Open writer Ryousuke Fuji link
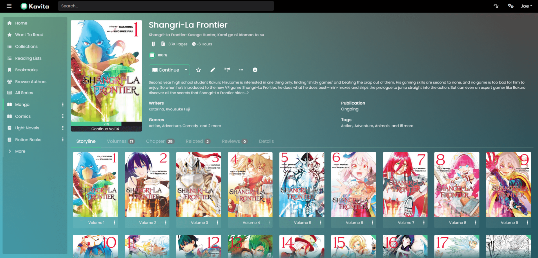This screenshot has width=538, height=258. tap(178, 109)
